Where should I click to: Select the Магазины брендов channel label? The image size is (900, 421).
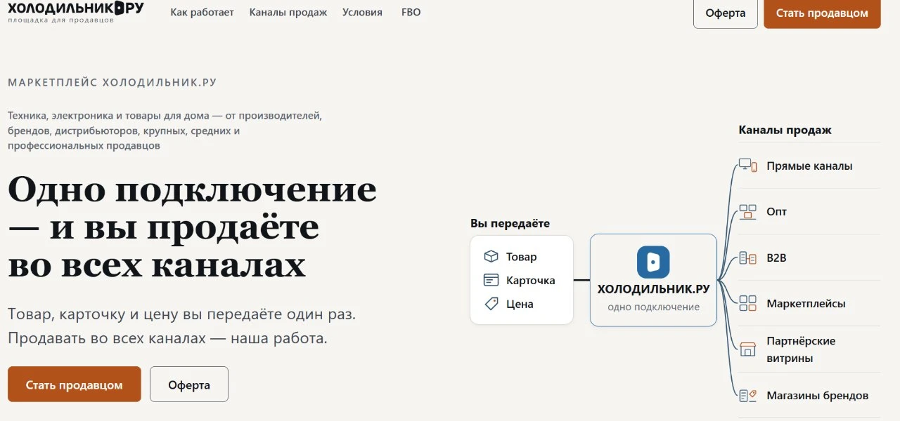pos(818,396)
